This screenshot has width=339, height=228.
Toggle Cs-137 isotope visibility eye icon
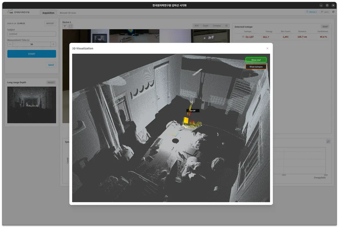tap(243, 37)
